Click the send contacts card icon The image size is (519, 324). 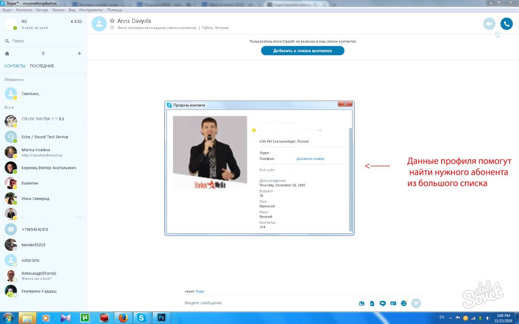pyautogui.click(x=393, y=303)
